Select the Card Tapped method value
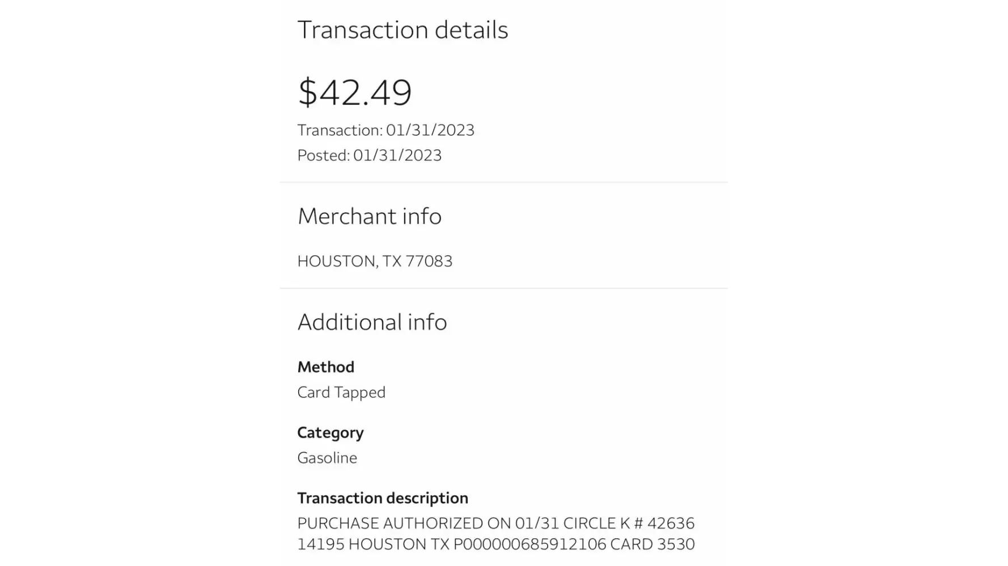1008x566 pixels. 341,392
